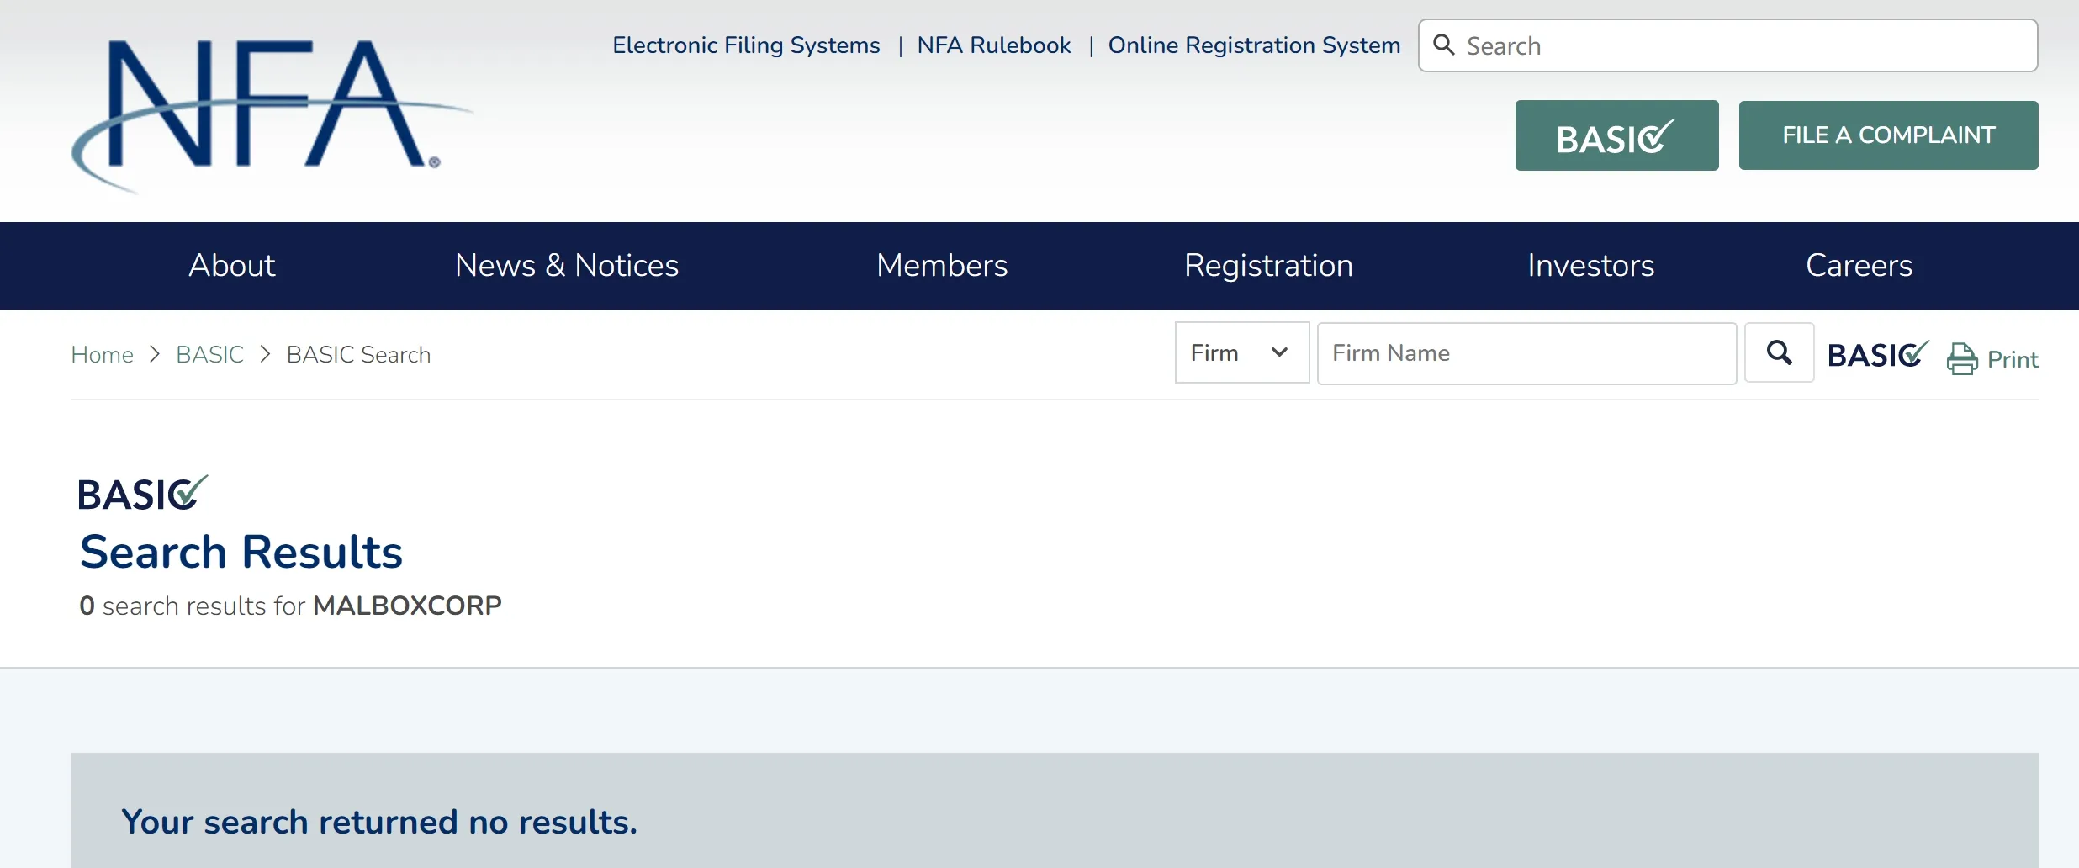Click the MALBOXCORP search term text

point(407,606)
